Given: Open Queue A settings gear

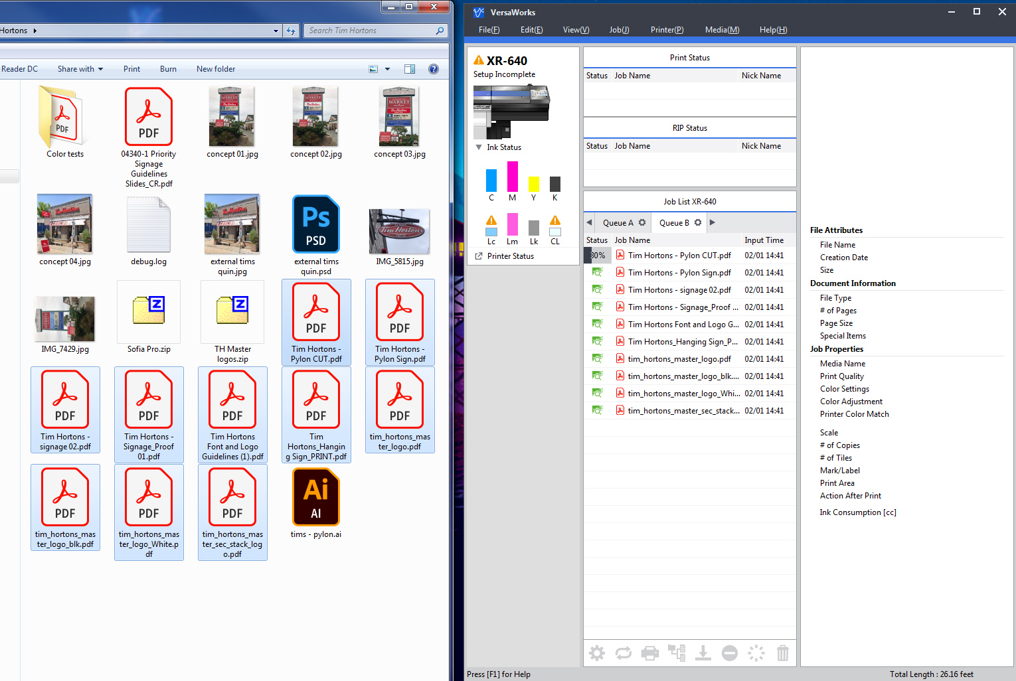Looking at the screenshot, I should pyautogui.click(x=642, y=222).
